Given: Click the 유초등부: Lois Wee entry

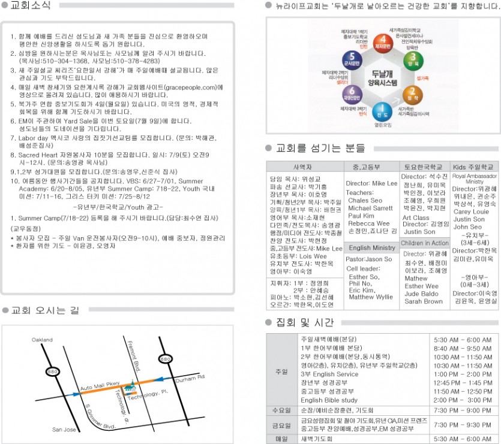Looking at the screenshot, I should (x=298, y=256).
